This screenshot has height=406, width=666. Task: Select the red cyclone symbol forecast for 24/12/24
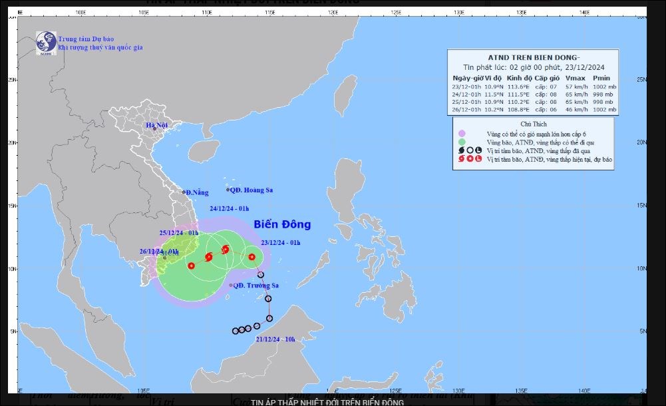225,250
